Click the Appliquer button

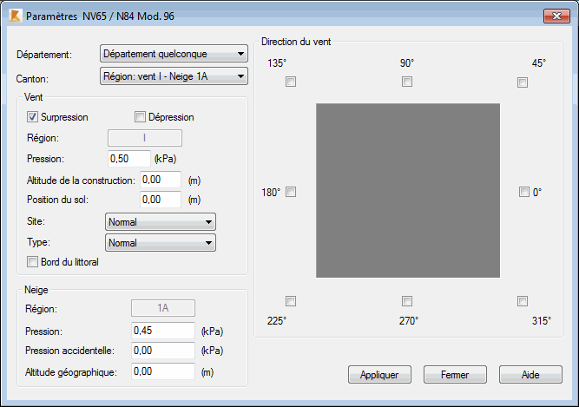pyautogui.click(x=379, y=375)
